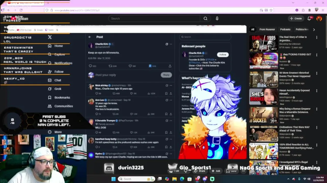Click the Reply button under the post
The image size is (327, 183).
pyautogui.click(x=166, y=75)
